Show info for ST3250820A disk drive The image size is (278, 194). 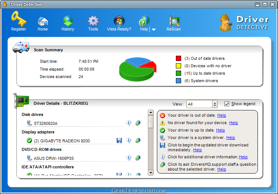(x=129, y=123)
